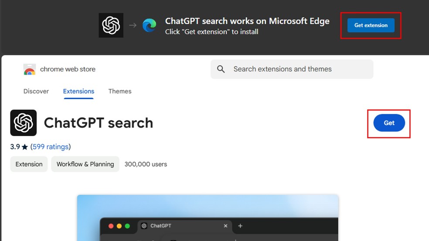Click the Chrome Web Store logo icon
429x241 pixels.
pos(30,69)
